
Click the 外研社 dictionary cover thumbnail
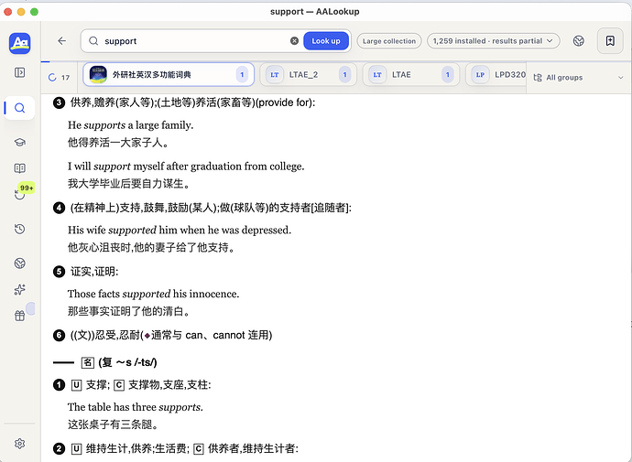point(98,74)
